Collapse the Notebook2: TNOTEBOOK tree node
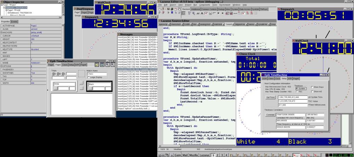This screenshot has height=157, width=354. coord(8,13)
